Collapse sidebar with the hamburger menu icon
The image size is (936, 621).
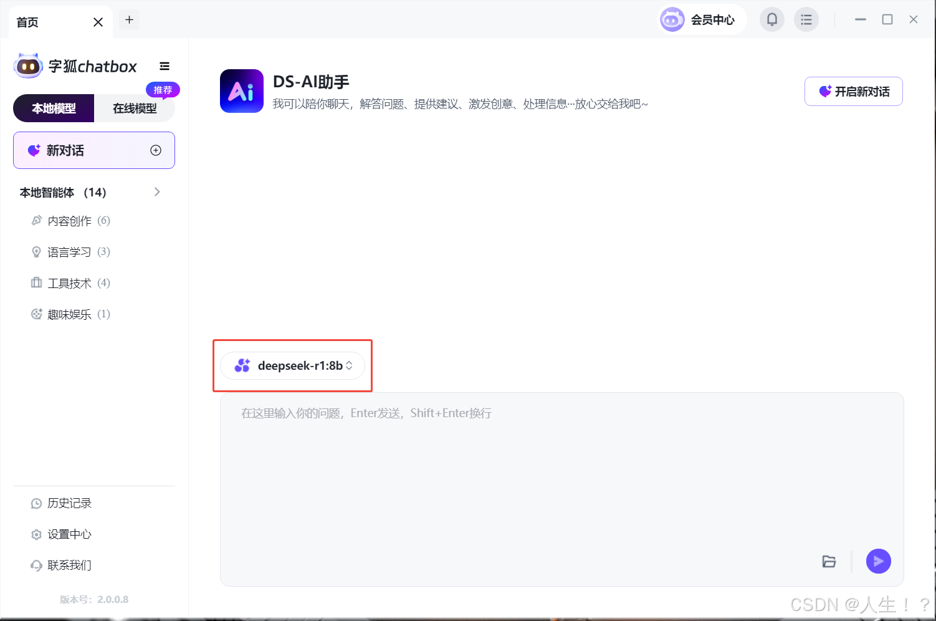165,66
